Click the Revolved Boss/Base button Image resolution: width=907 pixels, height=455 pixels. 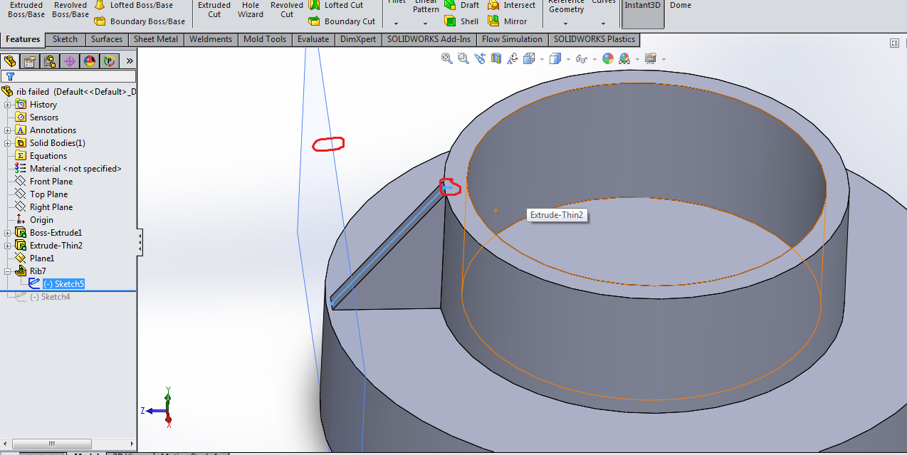(x=70, y=9)
